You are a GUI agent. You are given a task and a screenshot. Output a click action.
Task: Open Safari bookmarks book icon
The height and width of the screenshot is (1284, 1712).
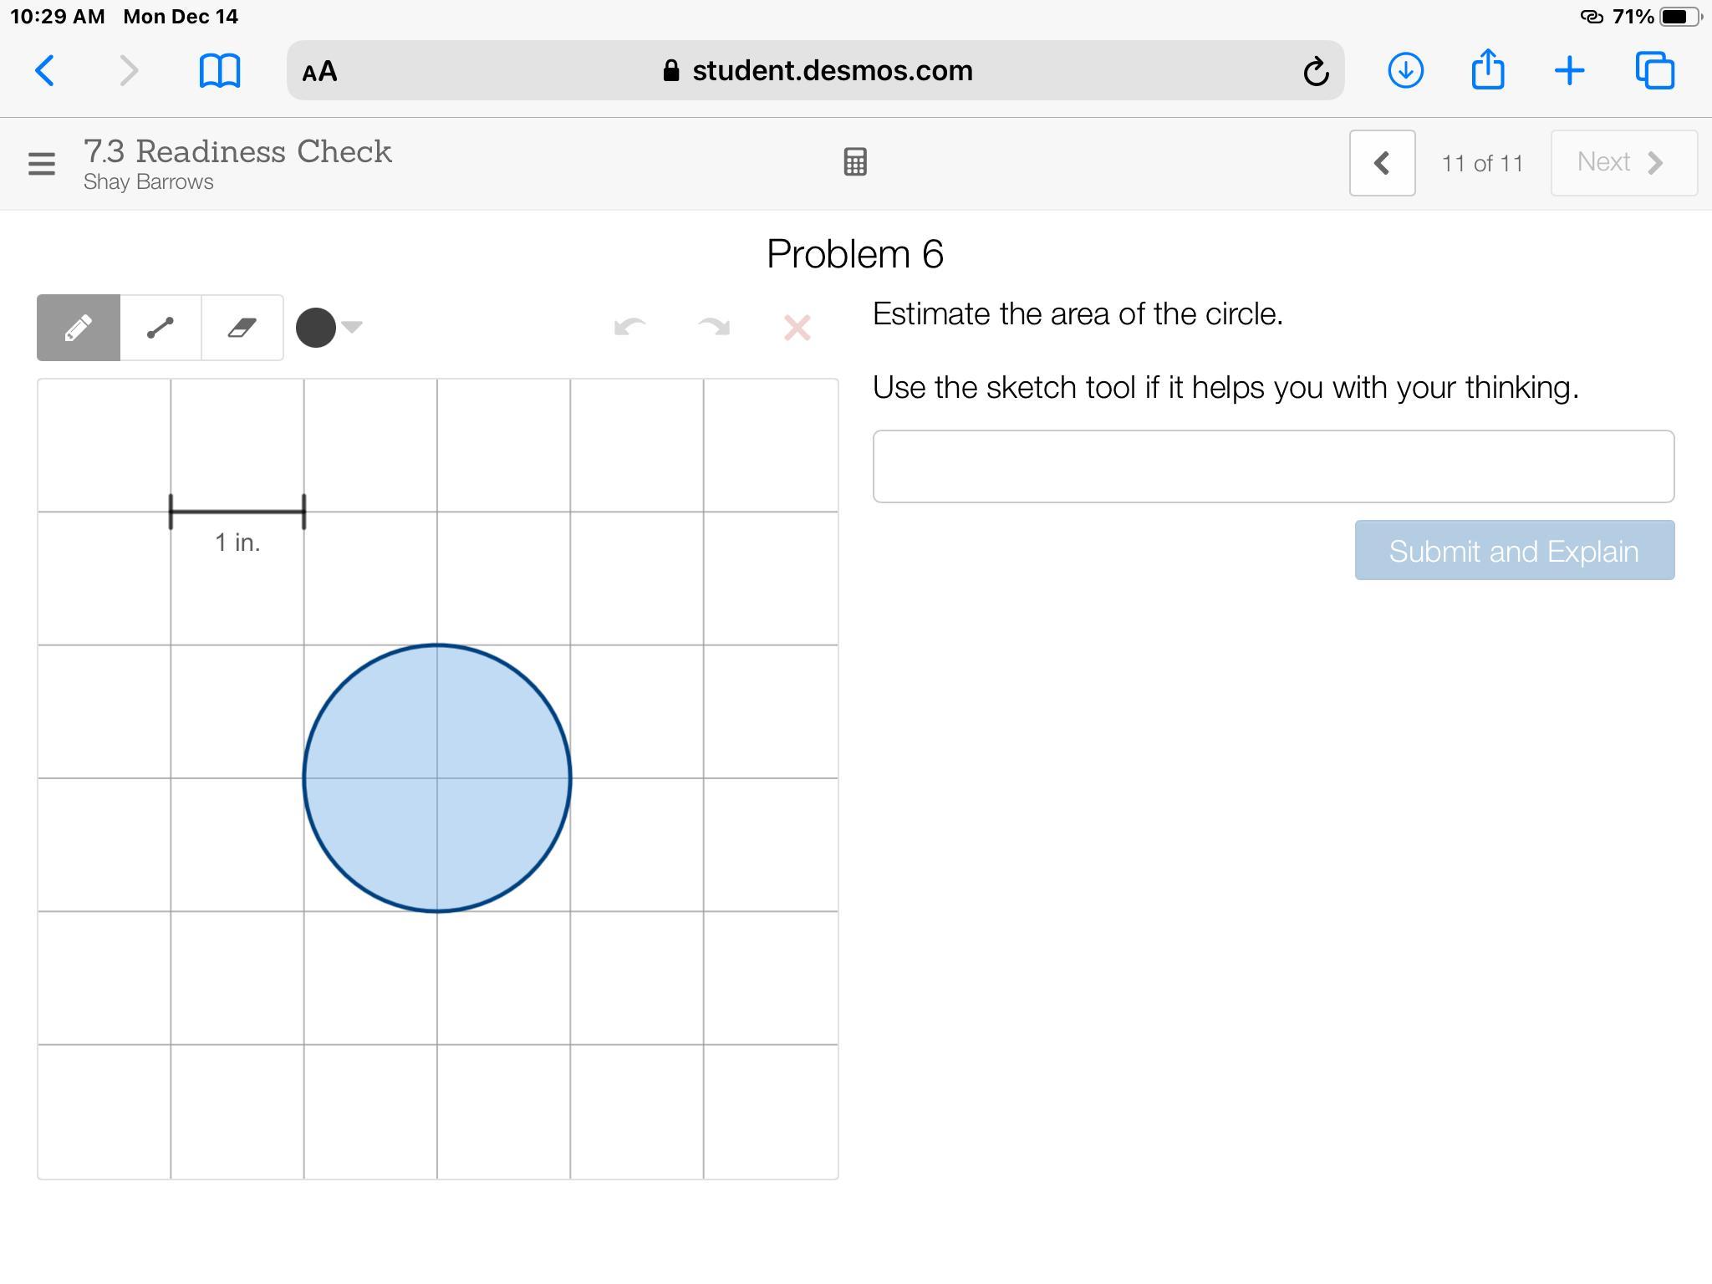coord(220,71)
